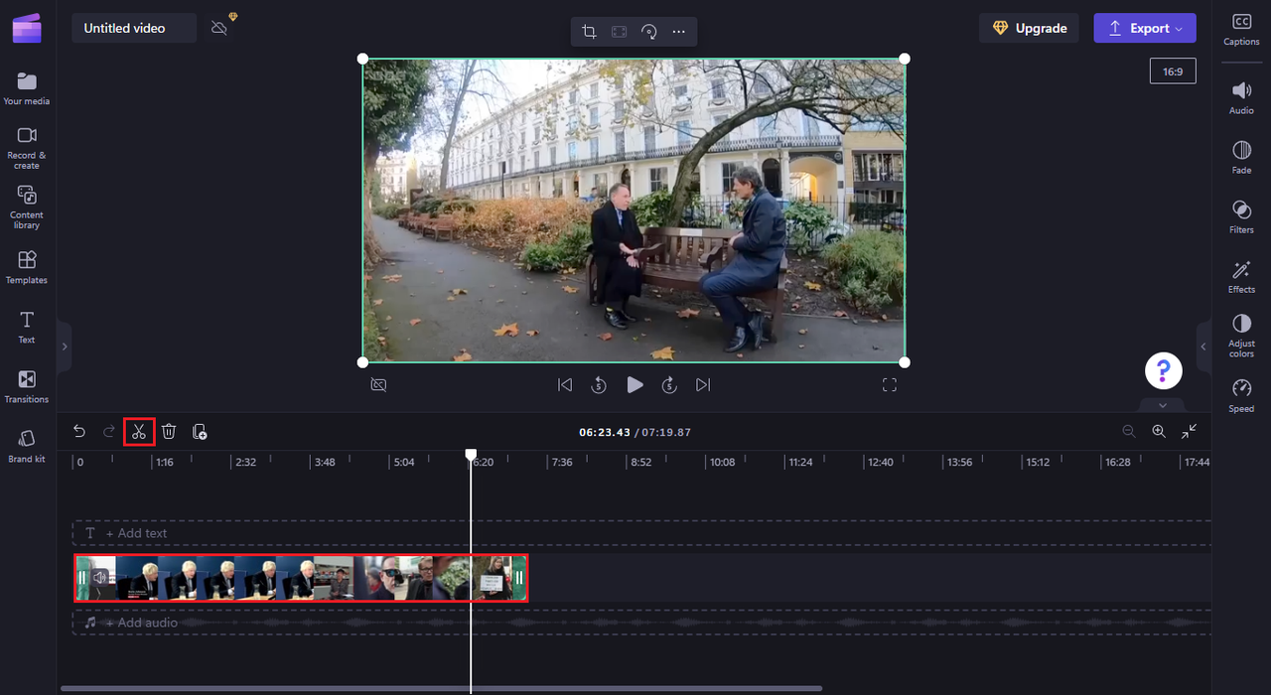
Task: Click the + Add text track
Action: pyautogui.click(x=641, y=533)
